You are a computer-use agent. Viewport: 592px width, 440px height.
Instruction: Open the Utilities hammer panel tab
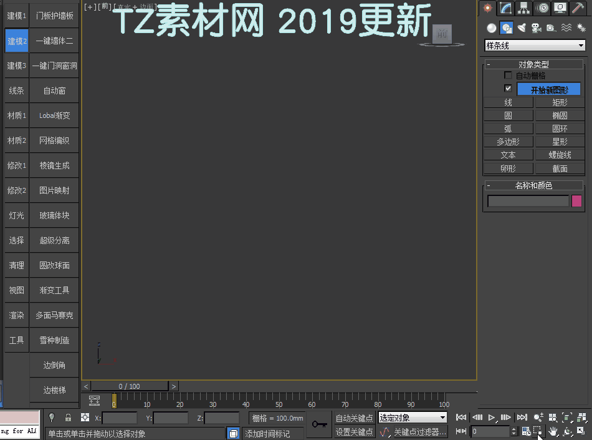point(578,8)
